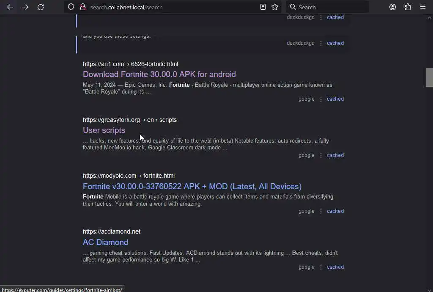Open the account profile icon
The width and height of the screenshot is (433, 292).
pyautogui.click(x=392, y=7)
